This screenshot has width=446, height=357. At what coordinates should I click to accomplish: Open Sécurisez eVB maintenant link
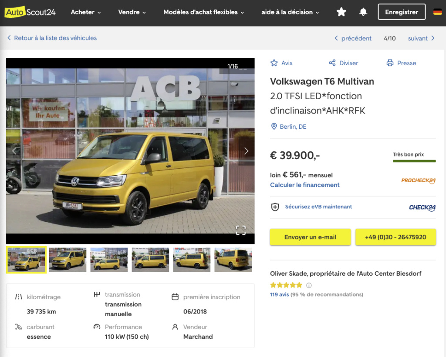click(x=318, y=207)
